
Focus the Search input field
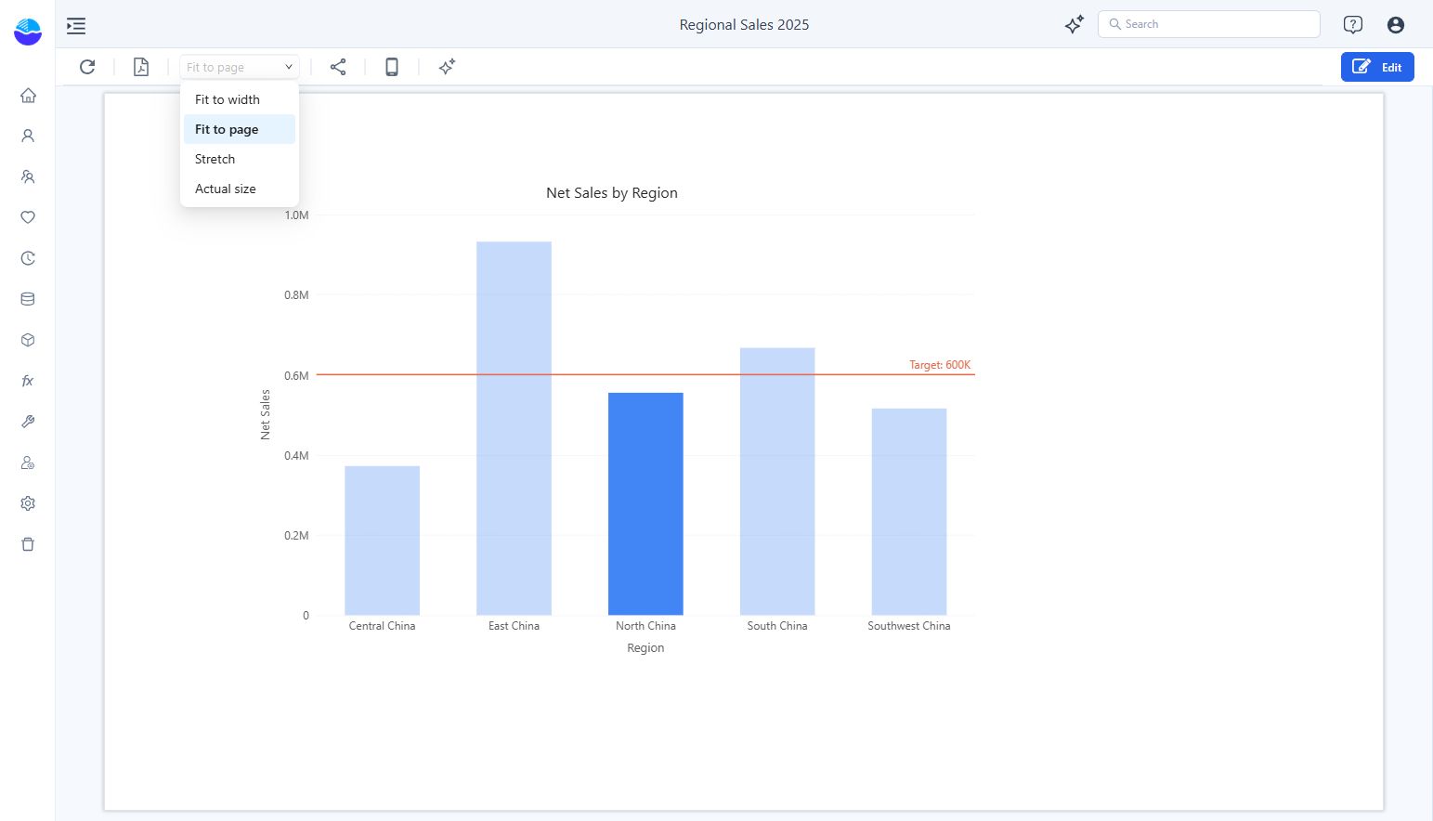coord(1209,24)
